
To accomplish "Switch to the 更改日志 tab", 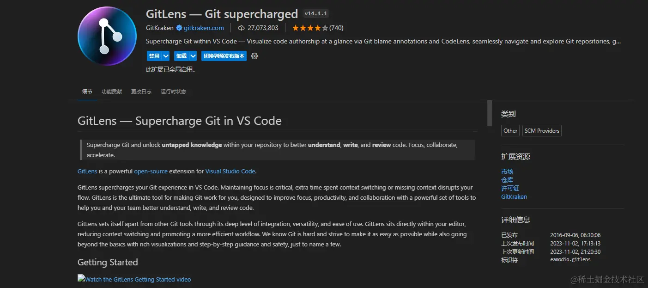I will pyautogui.click(x=141, y=92).
